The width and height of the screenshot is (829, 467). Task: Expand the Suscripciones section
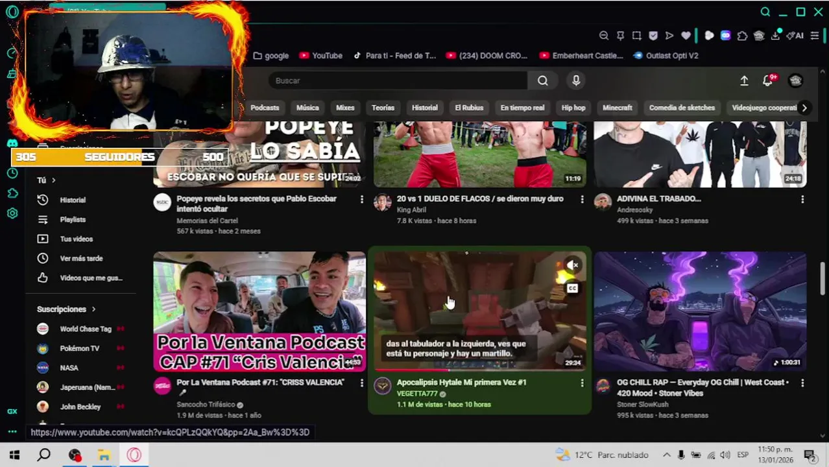pyautogui.click(x=66, y=309)
